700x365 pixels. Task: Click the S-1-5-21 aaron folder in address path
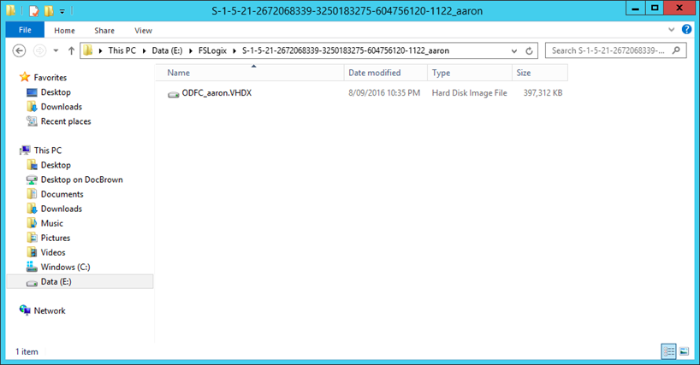(x=346, y=50)
